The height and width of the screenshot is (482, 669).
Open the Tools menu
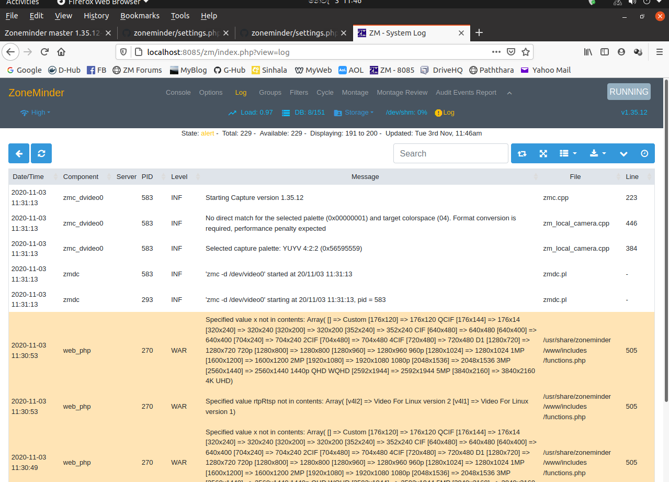[x=180, y=16]
